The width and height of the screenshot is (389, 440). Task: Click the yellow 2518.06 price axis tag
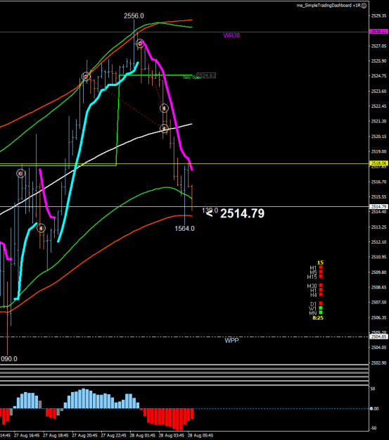pos(378,163)
